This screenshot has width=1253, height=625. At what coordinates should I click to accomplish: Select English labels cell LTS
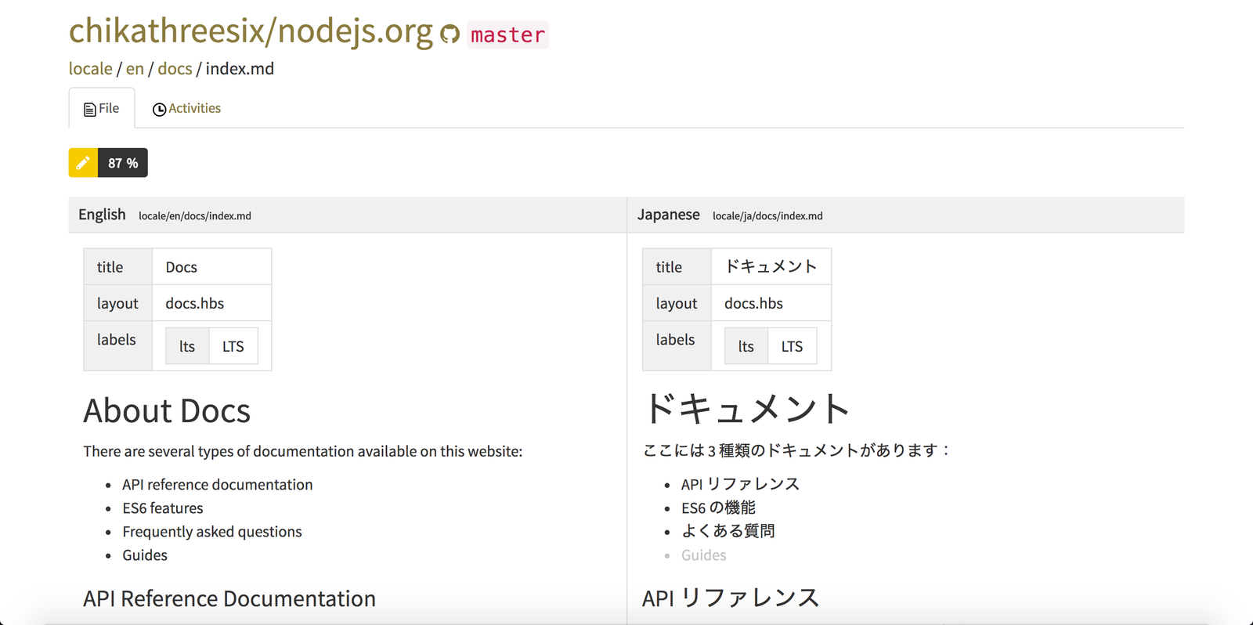[x=233, y=346]
